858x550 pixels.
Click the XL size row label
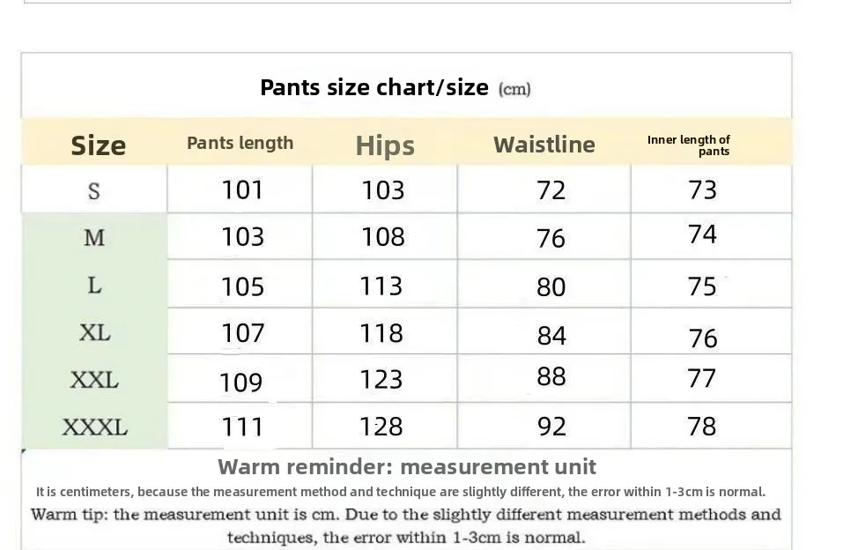(94, 332)
